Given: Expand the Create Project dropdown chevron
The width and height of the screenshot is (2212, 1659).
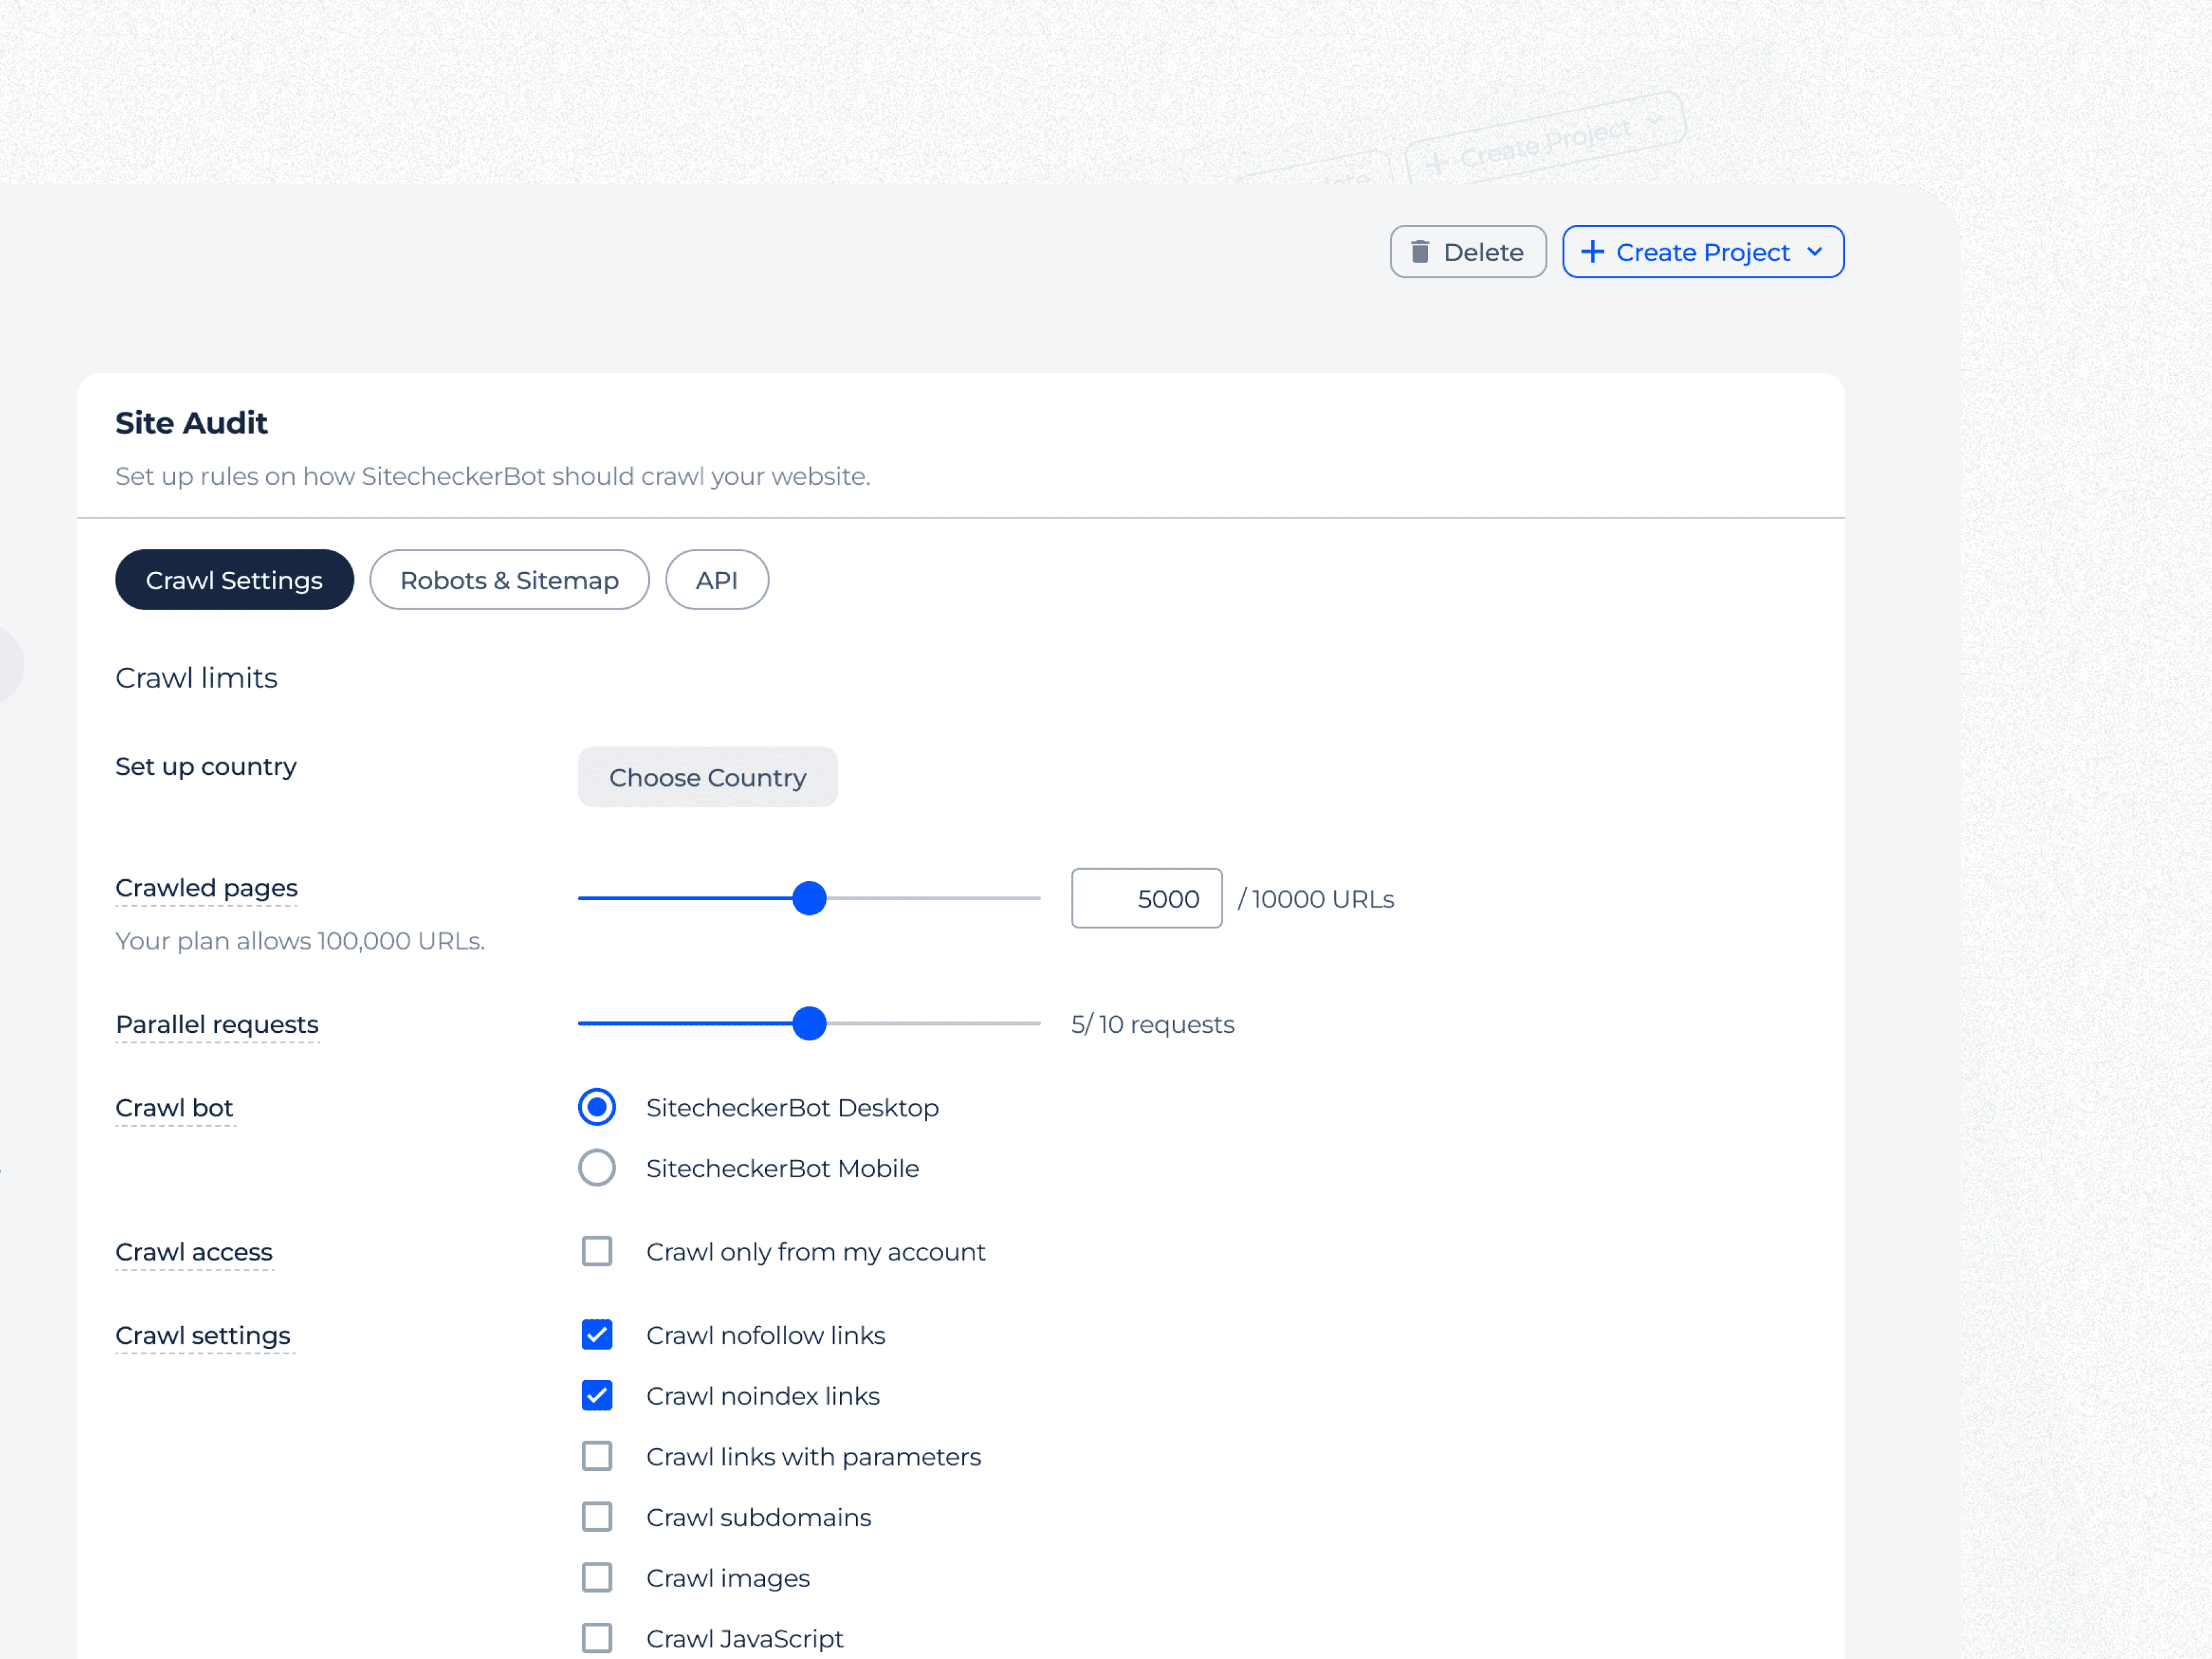Looking at the screenshot, I should tap(1815, 252).
